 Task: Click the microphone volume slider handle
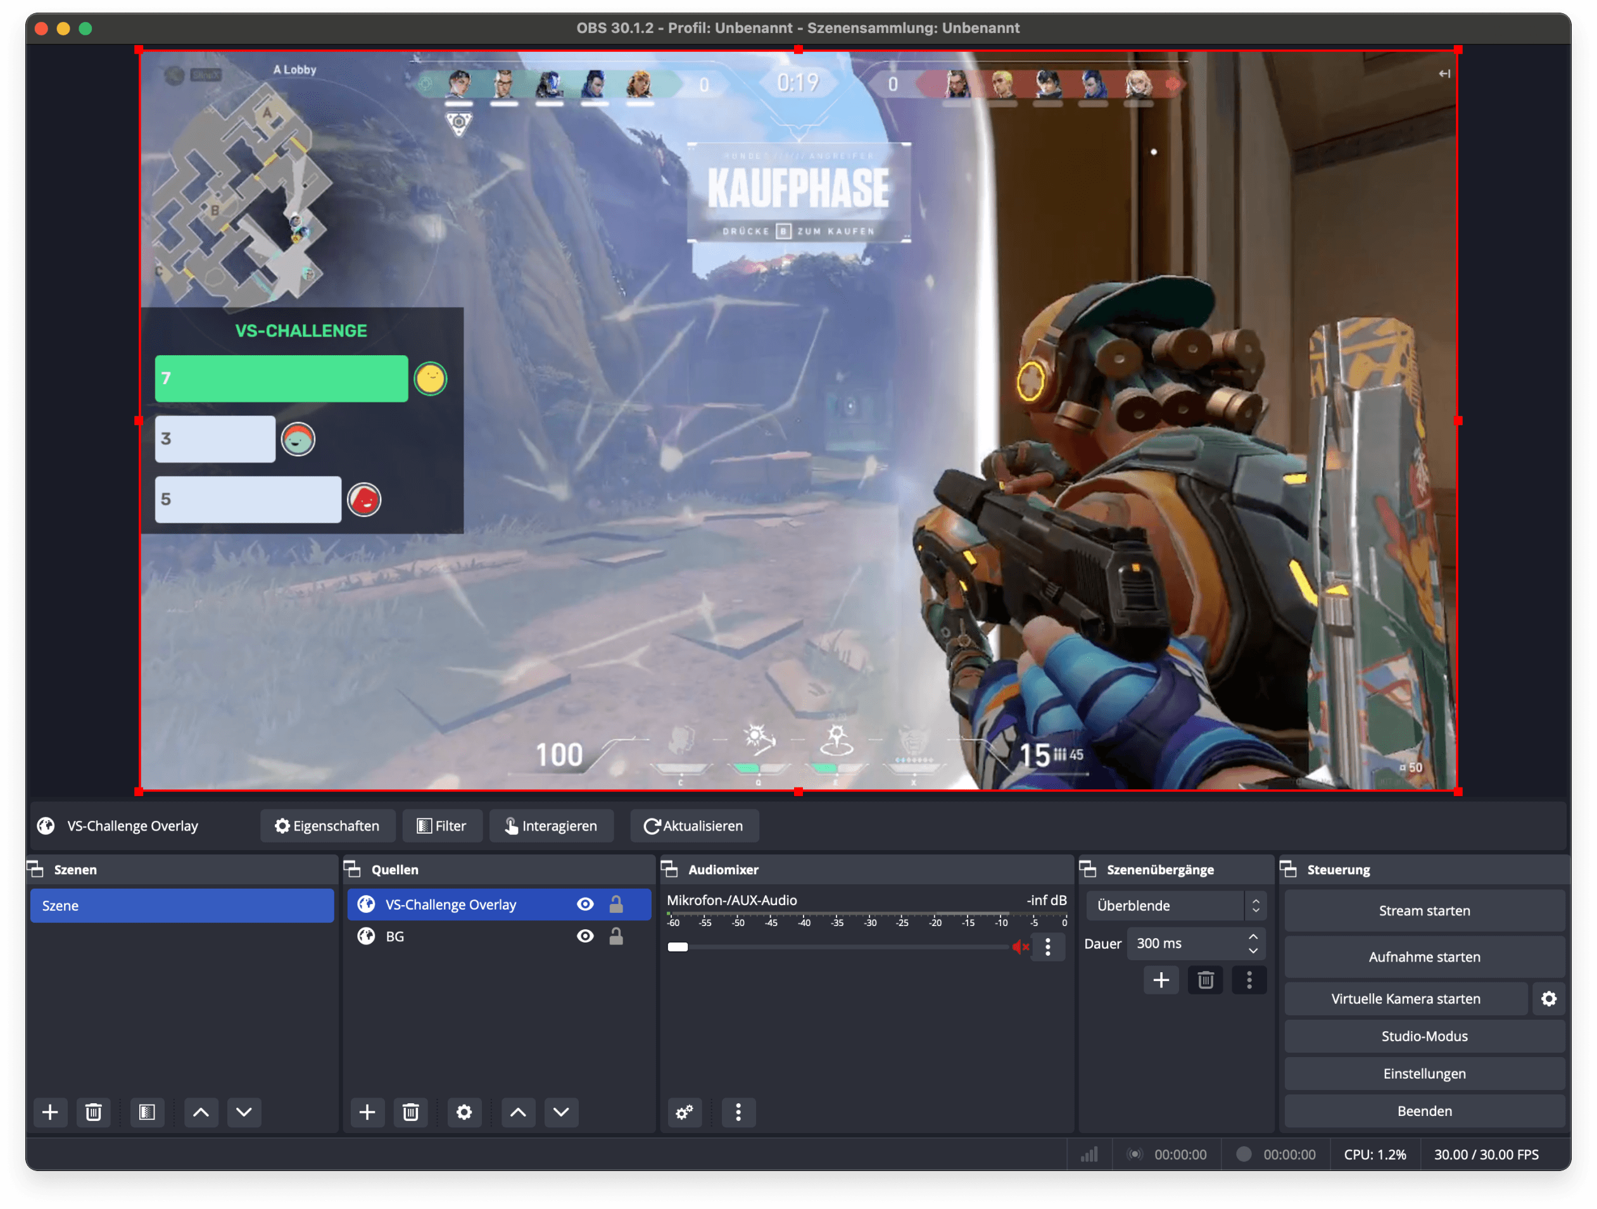(677, 947)
